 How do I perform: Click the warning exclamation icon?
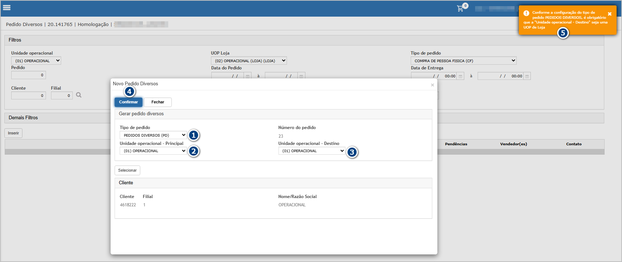click(x=526, y=13)
